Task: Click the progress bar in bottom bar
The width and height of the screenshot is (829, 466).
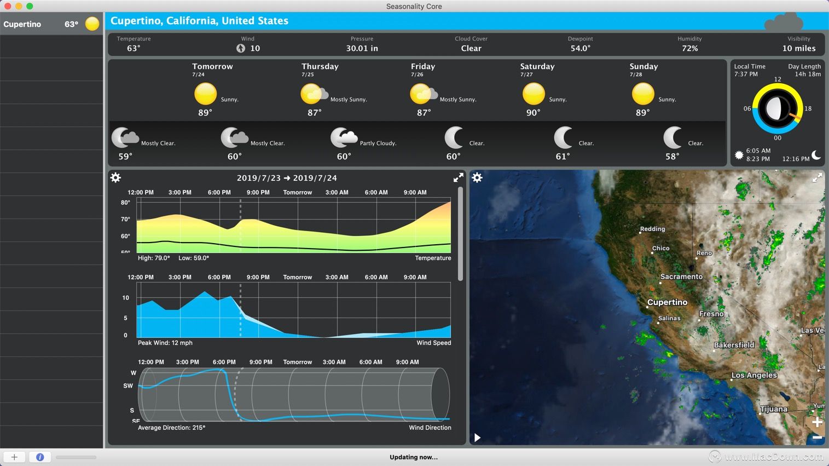Action: click(76, 457)
